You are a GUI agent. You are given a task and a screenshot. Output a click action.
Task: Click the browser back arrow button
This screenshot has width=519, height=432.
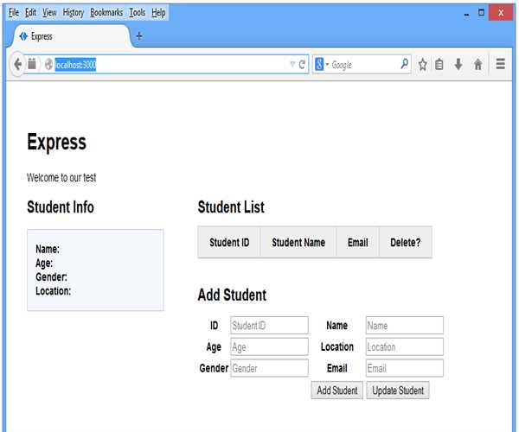tap(18, 64)
